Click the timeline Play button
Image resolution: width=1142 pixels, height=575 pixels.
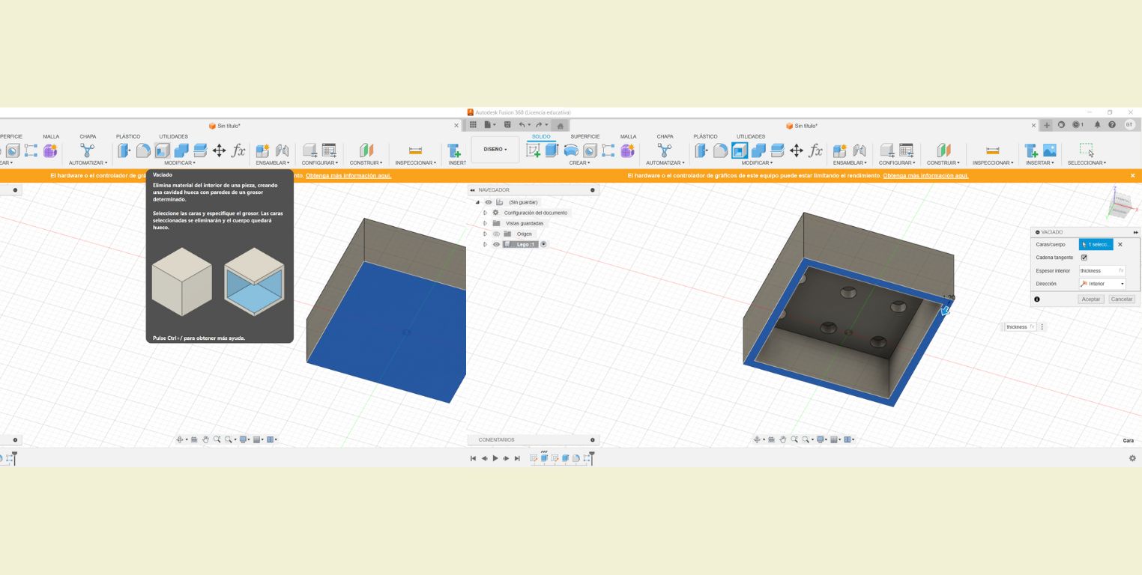[x=495, y=458]
